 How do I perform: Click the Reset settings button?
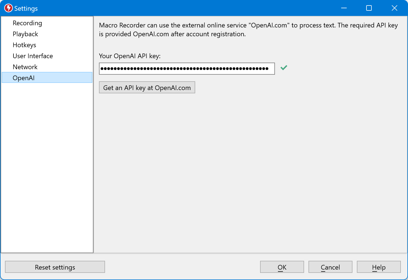(x=55, y=267)
